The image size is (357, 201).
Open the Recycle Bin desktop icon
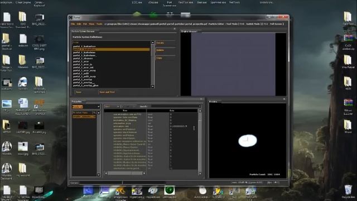pos(348,192)
